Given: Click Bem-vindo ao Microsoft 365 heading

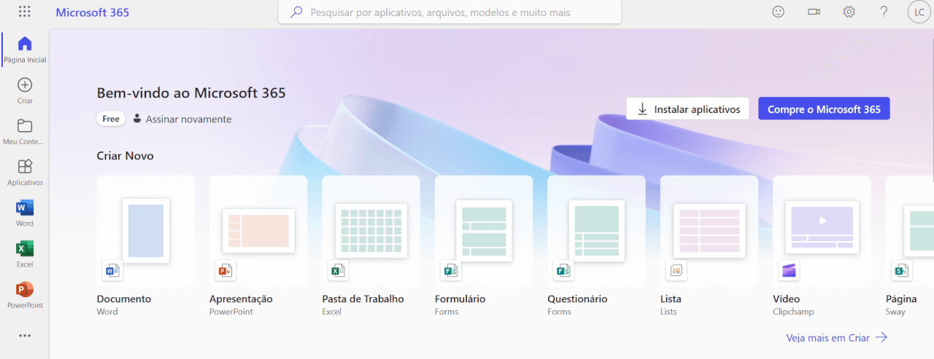Looking at the screenshot, I should point(191,92).
